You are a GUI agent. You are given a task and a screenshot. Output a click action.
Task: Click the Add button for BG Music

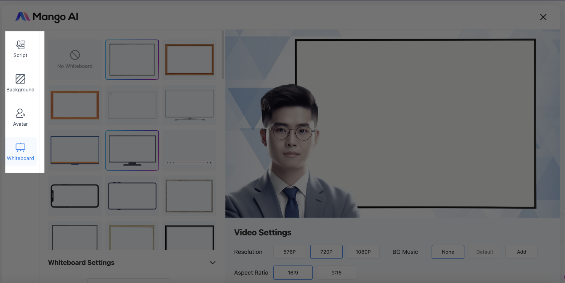521,252
